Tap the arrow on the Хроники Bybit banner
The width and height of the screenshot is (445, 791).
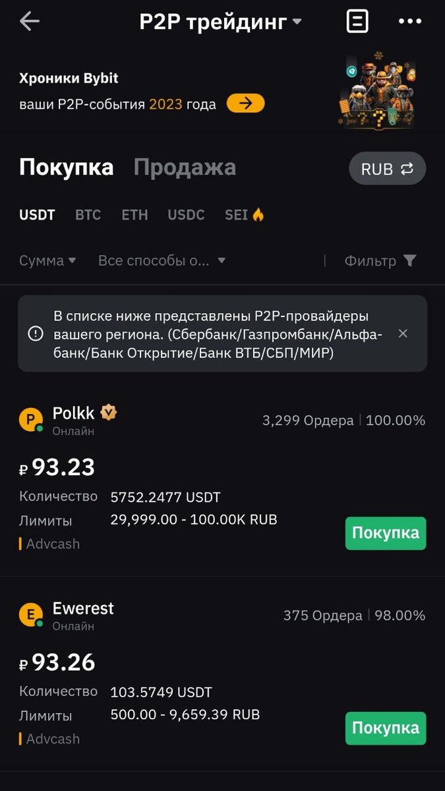click(245, 103)
